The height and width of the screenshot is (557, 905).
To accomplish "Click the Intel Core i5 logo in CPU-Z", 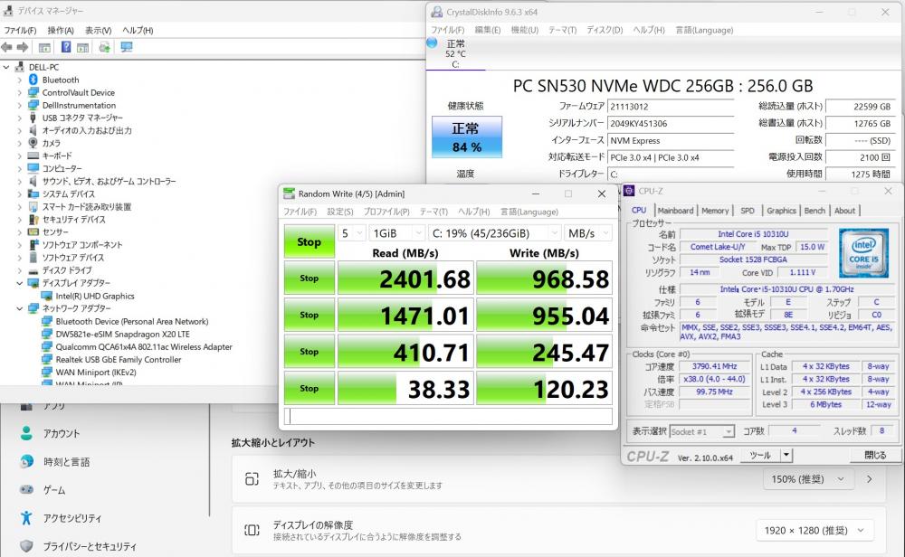I will pos(863,252).
